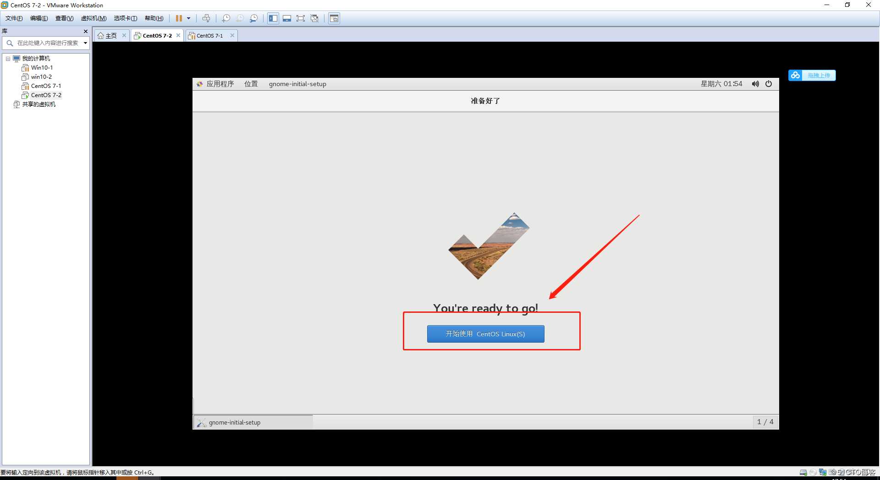Click the hard disk status bar icon
This screenshot has width=880, height=480.
tap(803, 473)
